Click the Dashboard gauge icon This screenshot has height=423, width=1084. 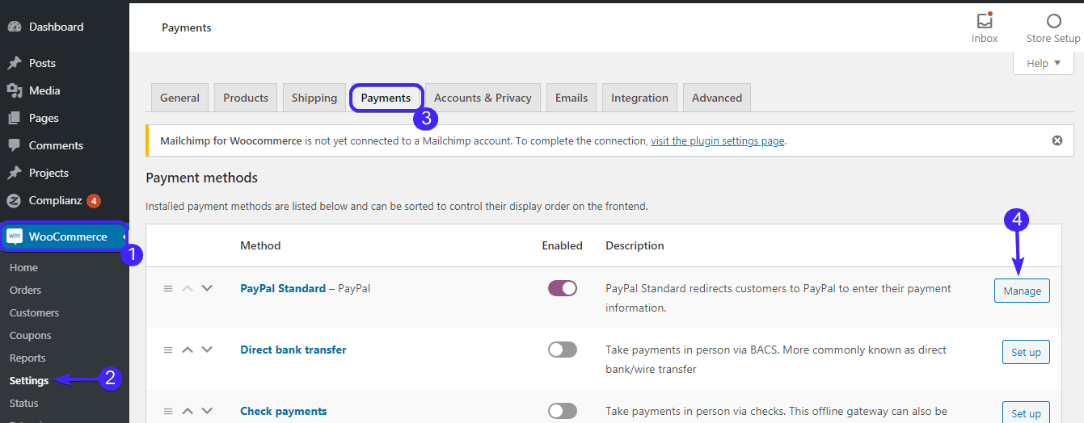click(15, 27)
